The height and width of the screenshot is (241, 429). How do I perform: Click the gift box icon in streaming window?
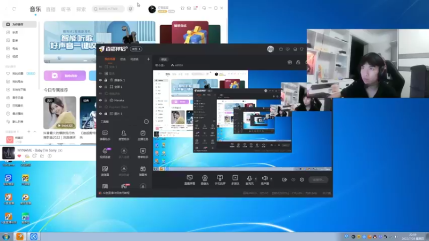click(290, 62)
